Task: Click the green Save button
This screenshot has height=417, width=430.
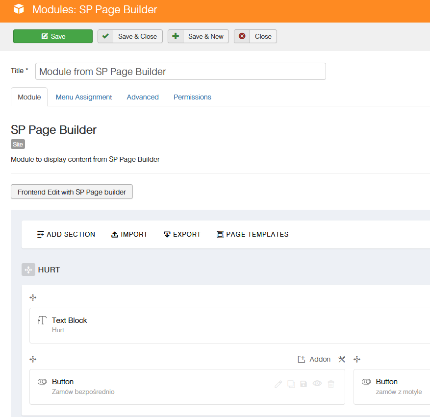Action: (53, 36)
